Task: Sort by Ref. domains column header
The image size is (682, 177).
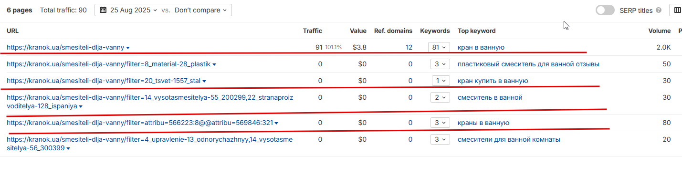Action: pyautogui.click(x=393, y=31)
